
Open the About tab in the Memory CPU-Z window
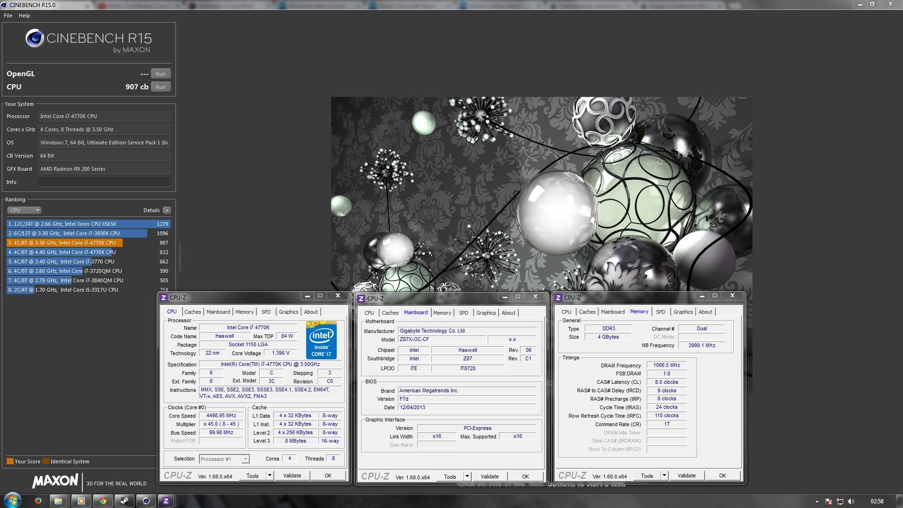(x=705, y=312)
